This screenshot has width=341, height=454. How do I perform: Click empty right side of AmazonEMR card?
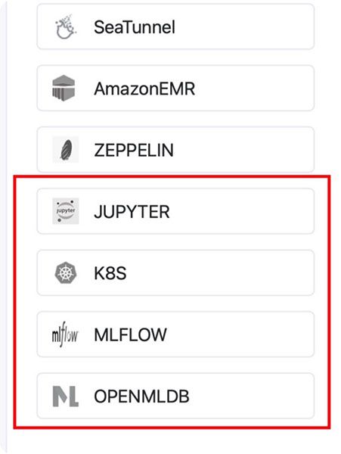(255, 88)
